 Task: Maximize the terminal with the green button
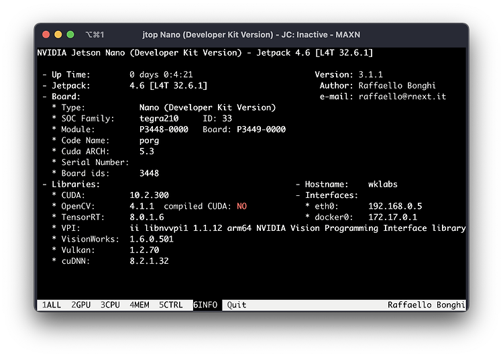click(70, 34)
